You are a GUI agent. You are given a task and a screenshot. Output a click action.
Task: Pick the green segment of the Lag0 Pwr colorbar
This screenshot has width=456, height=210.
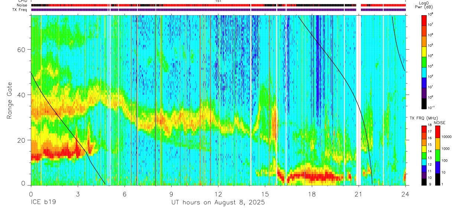click(424, 61)
